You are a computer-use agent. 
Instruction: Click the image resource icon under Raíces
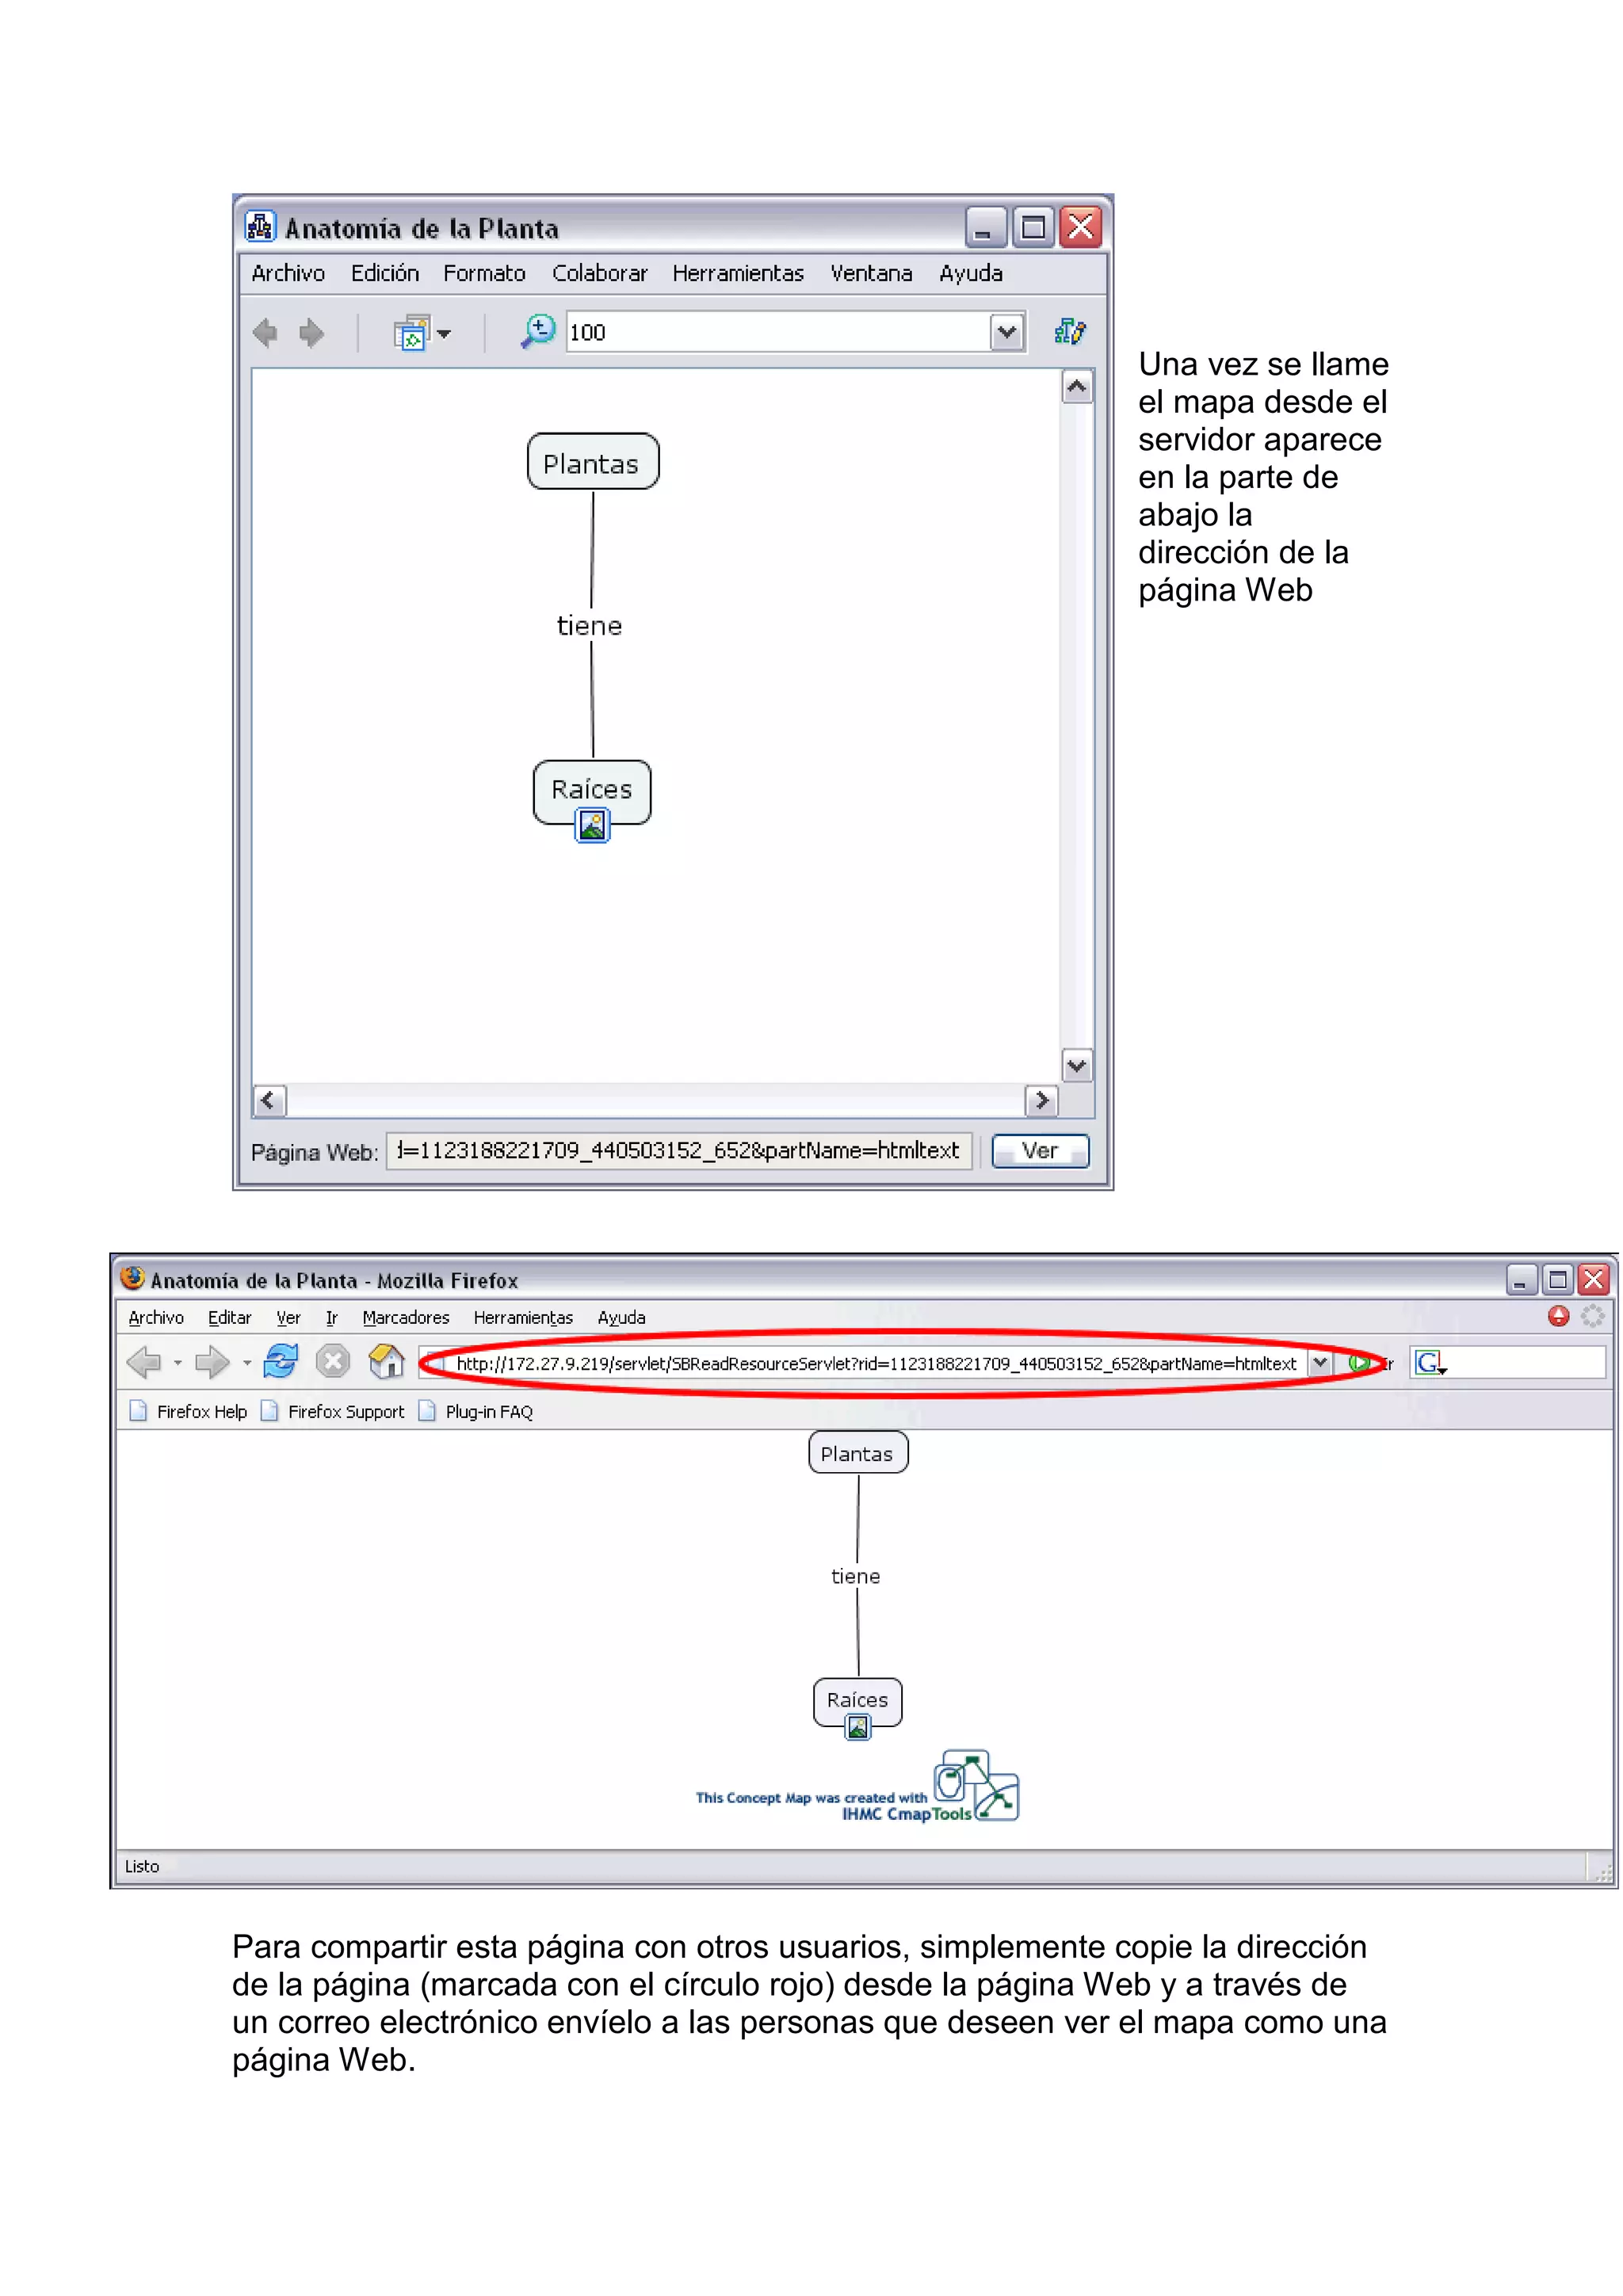[x=592, y=826]
